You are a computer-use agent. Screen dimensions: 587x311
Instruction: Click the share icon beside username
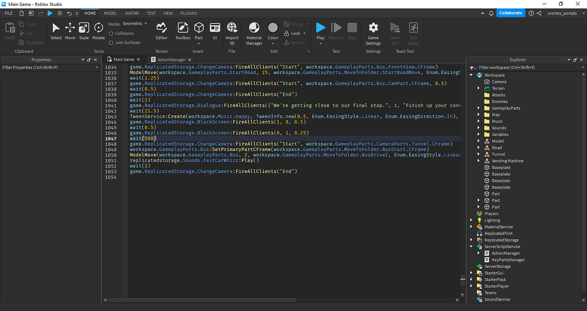[x=539, y=13]
